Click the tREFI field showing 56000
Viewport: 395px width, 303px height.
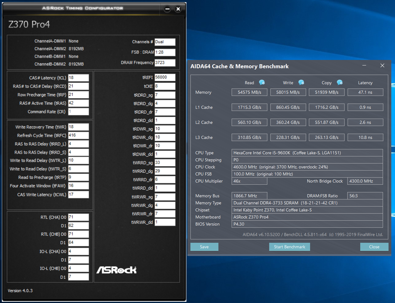[165, 77]
